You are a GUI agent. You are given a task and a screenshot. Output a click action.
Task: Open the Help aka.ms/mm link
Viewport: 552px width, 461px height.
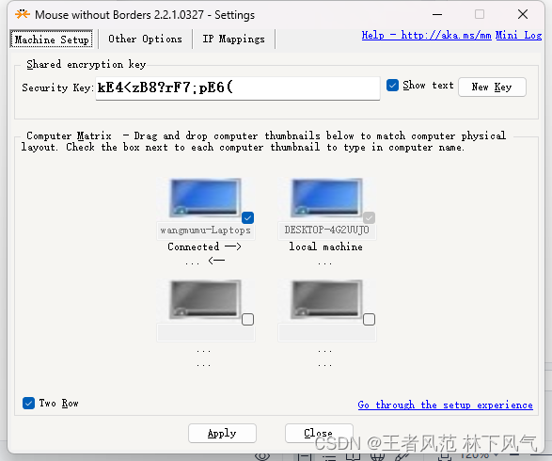pos(426,35)
